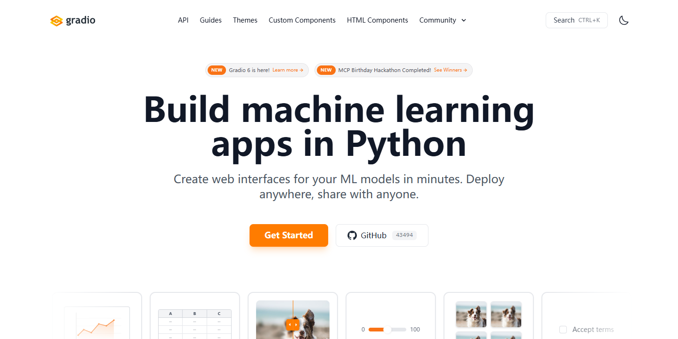The image size is (678, 339).
Task: Click the image comparison slider handle
Action: (x=292, y=324)
